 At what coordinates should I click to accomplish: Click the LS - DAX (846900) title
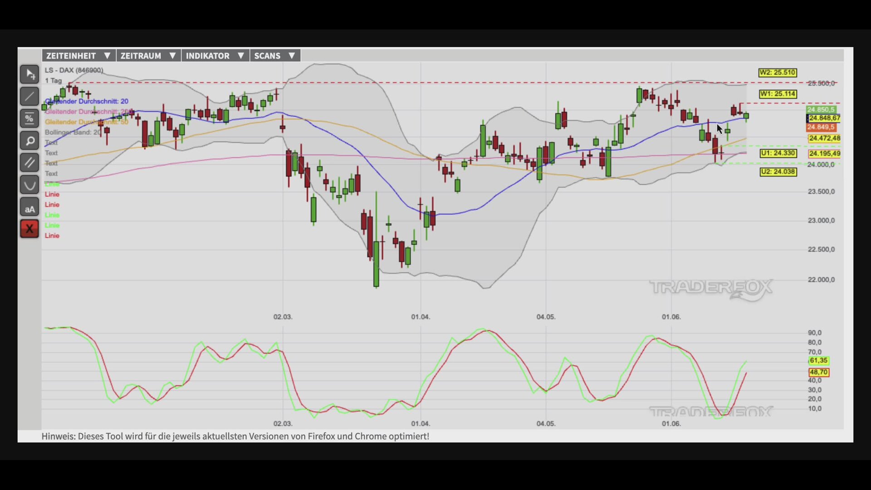tap(74, 70)
